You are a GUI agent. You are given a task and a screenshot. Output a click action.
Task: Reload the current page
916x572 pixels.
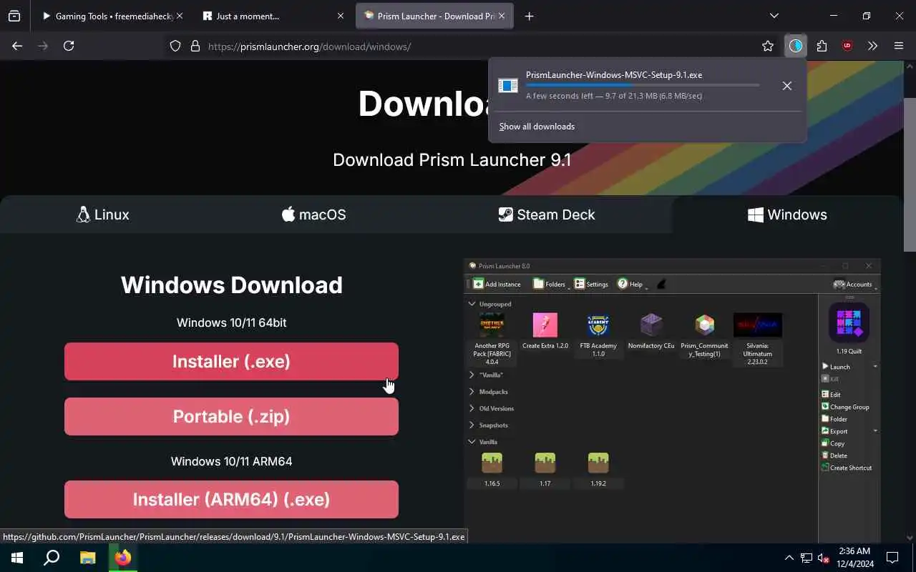click(69, 46)
